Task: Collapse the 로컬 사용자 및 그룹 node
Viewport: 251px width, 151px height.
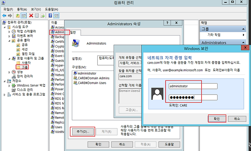Action: point(9,58)
